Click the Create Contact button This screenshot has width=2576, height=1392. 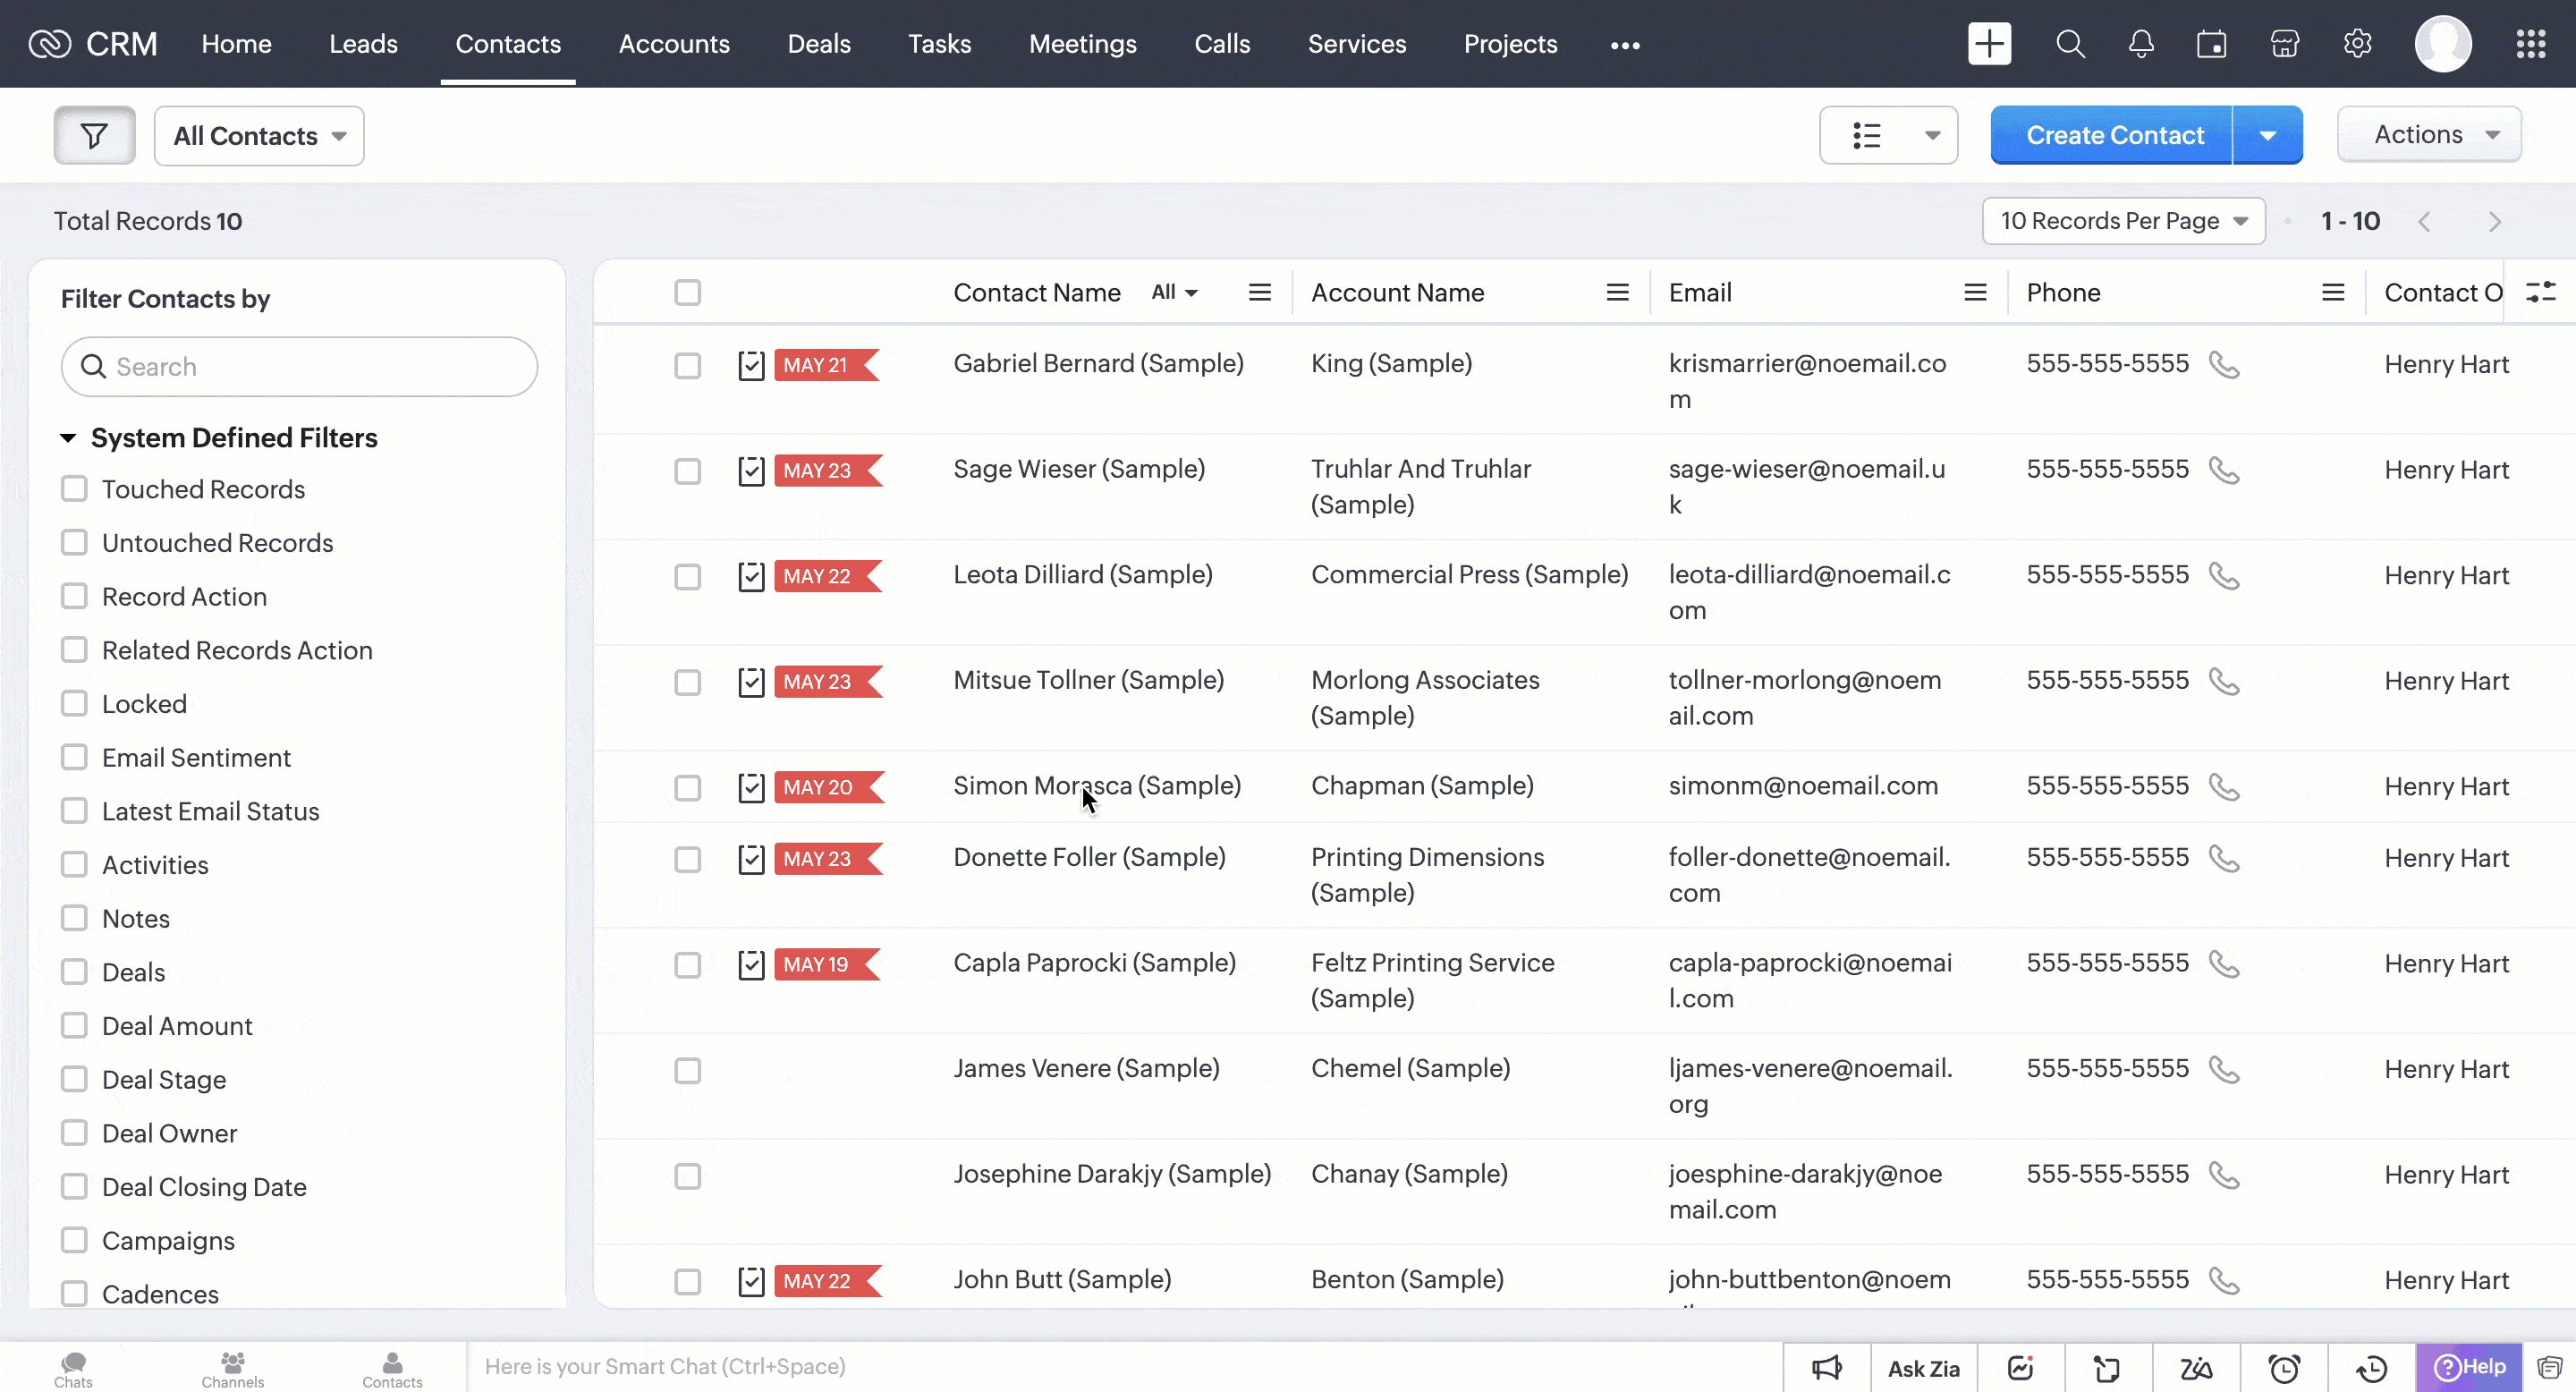coord(2113,135)
